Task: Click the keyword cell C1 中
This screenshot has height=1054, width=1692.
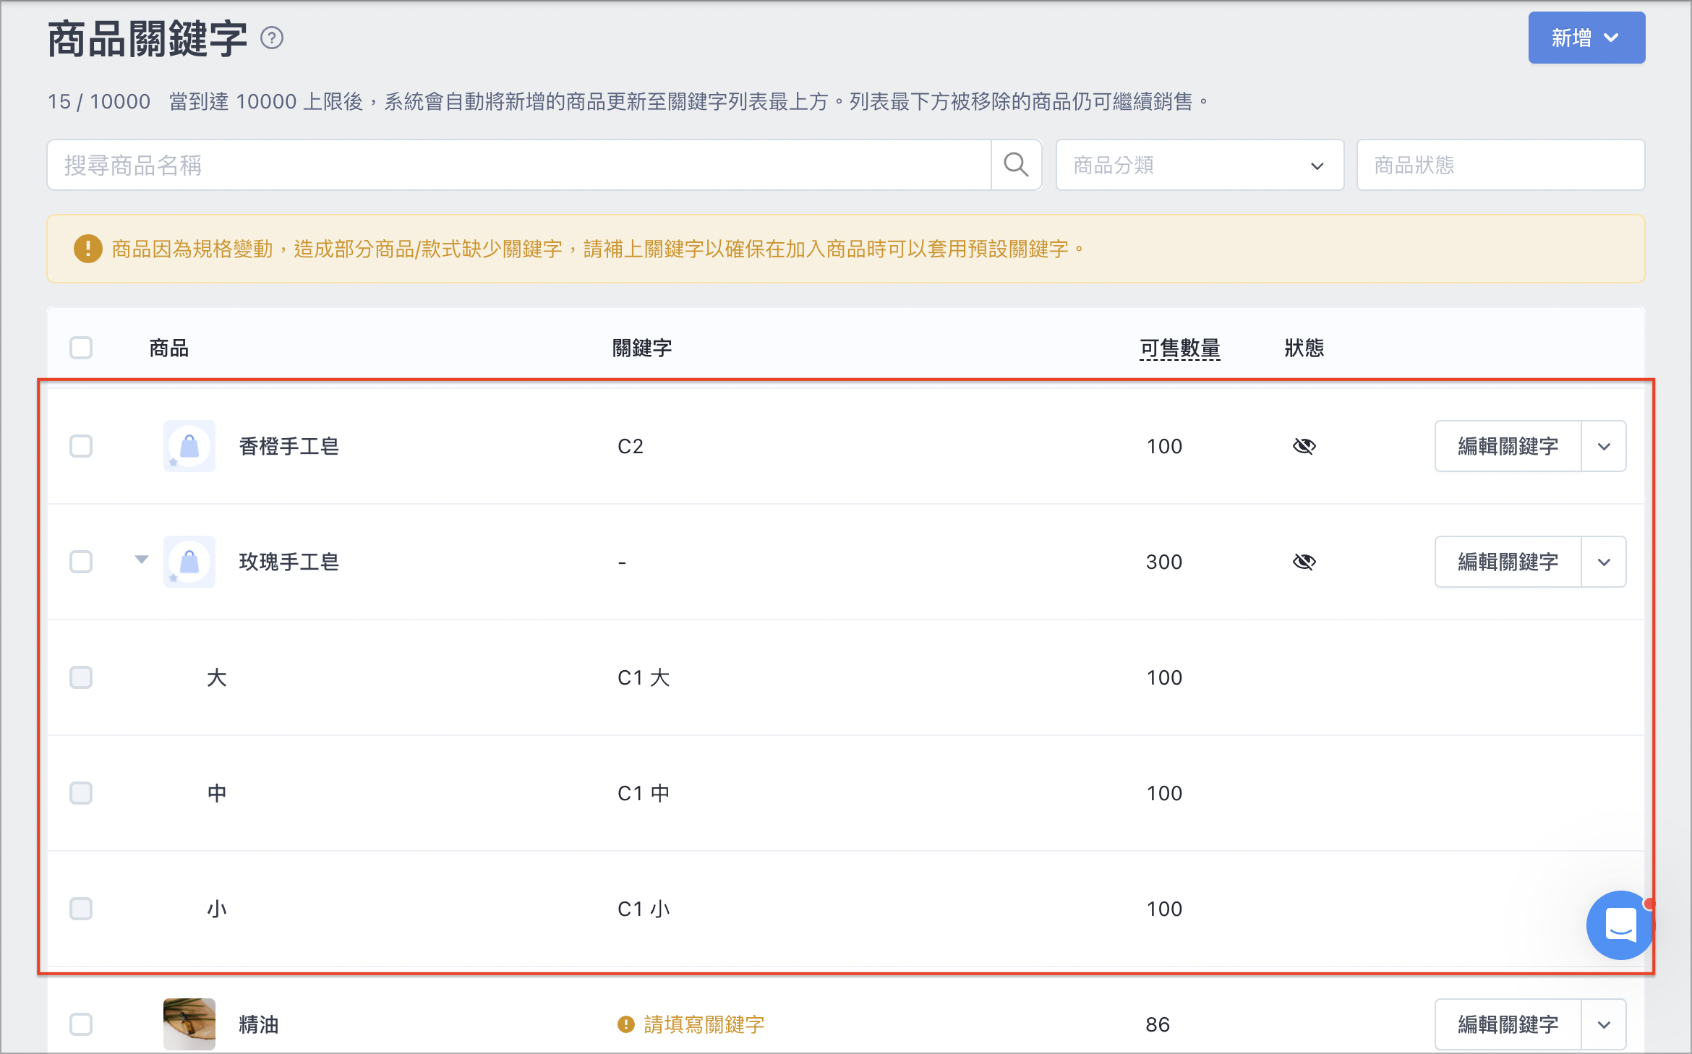Action: [644, 793]
